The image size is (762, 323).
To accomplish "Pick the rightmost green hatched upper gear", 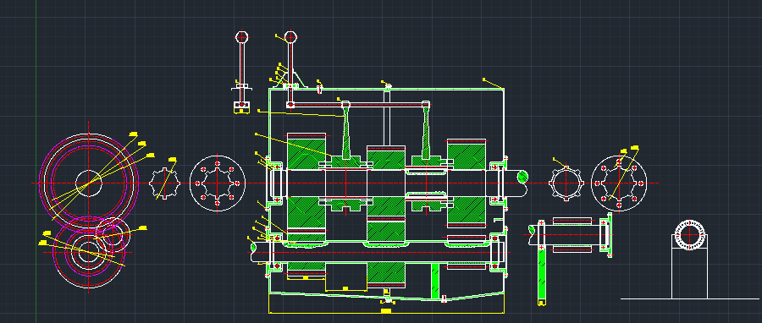I will point(466,154).
